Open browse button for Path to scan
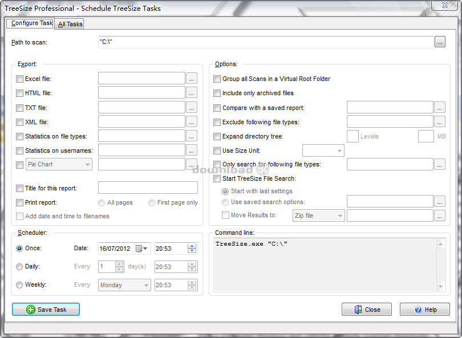The width and height of the screenshot is (462, 338). pos(440,42)
